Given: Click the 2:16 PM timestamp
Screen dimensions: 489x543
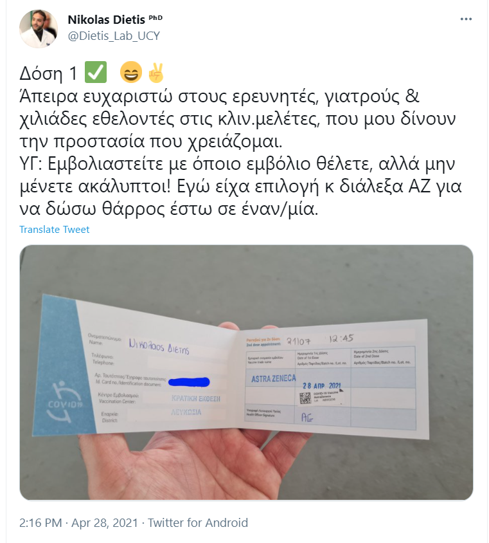Looking at the screenshot, I should pyautogui.click(x=40, y=522).
